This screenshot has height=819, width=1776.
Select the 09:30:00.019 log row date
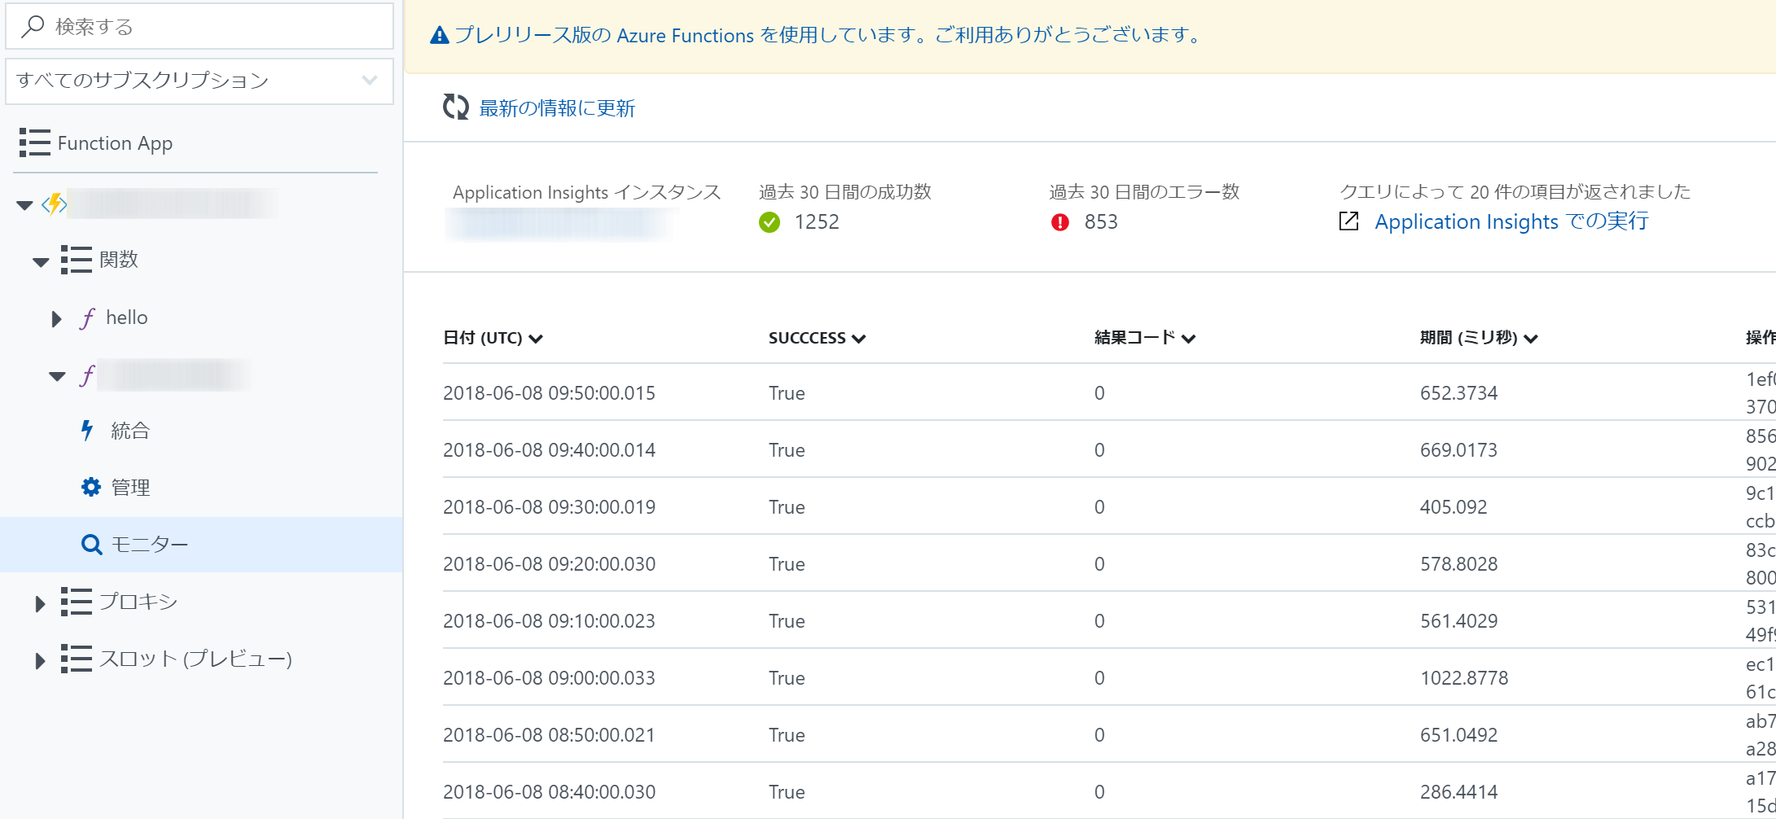(x=549, y=507)
